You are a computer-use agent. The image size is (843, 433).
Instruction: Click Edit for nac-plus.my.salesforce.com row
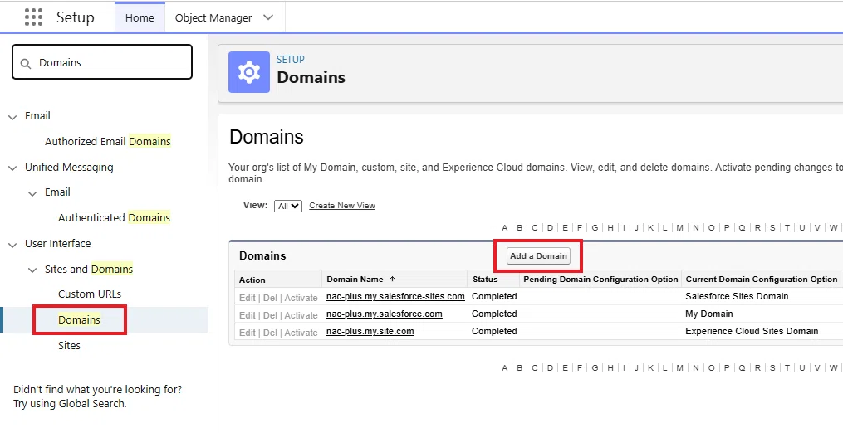point(248,315)
